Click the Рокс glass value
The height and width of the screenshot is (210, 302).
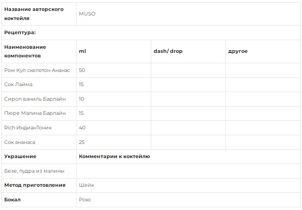(x=85, y=200)
